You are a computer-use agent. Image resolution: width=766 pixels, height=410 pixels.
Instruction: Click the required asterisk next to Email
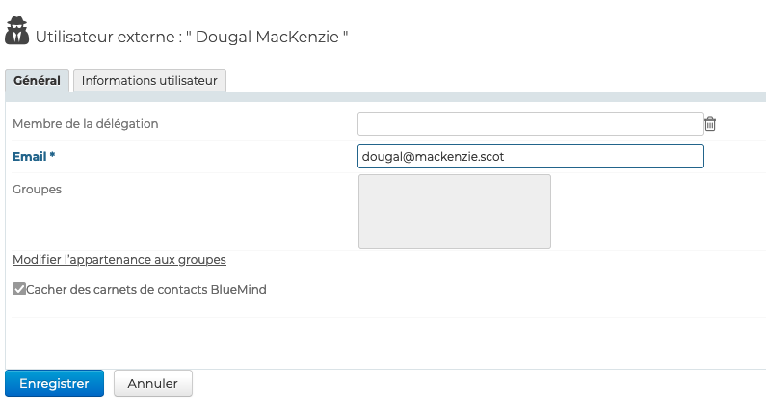[x=53, y=156]
